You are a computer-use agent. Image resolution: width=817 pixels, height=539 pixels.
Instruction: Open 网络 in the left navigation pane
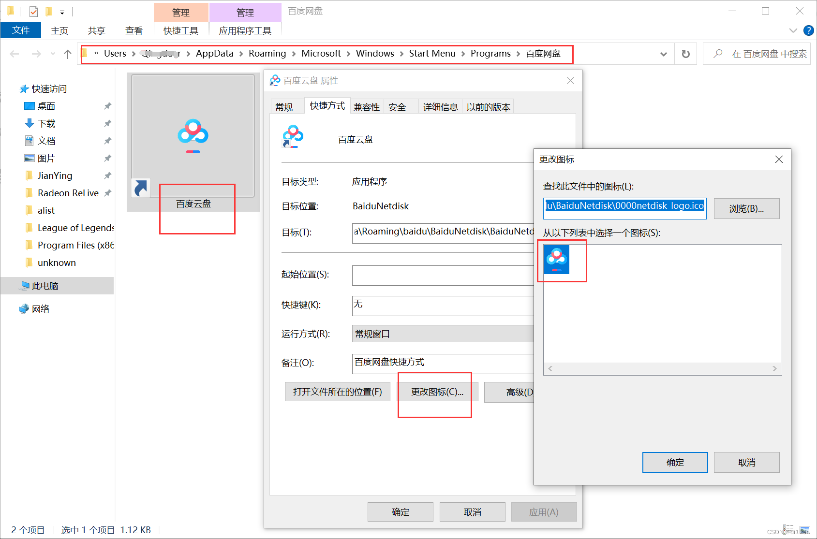click(41, 308)
